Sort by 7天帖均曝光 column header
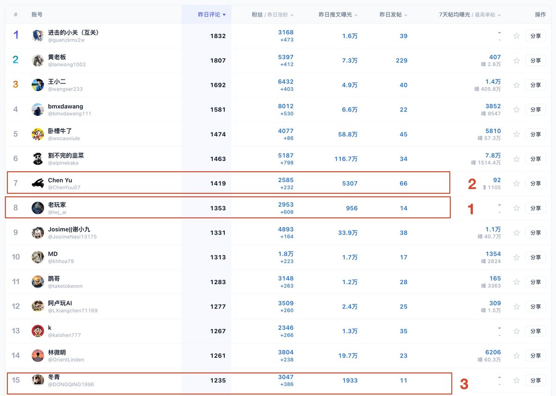Screen dimensions: 556x396 [470, 15]
